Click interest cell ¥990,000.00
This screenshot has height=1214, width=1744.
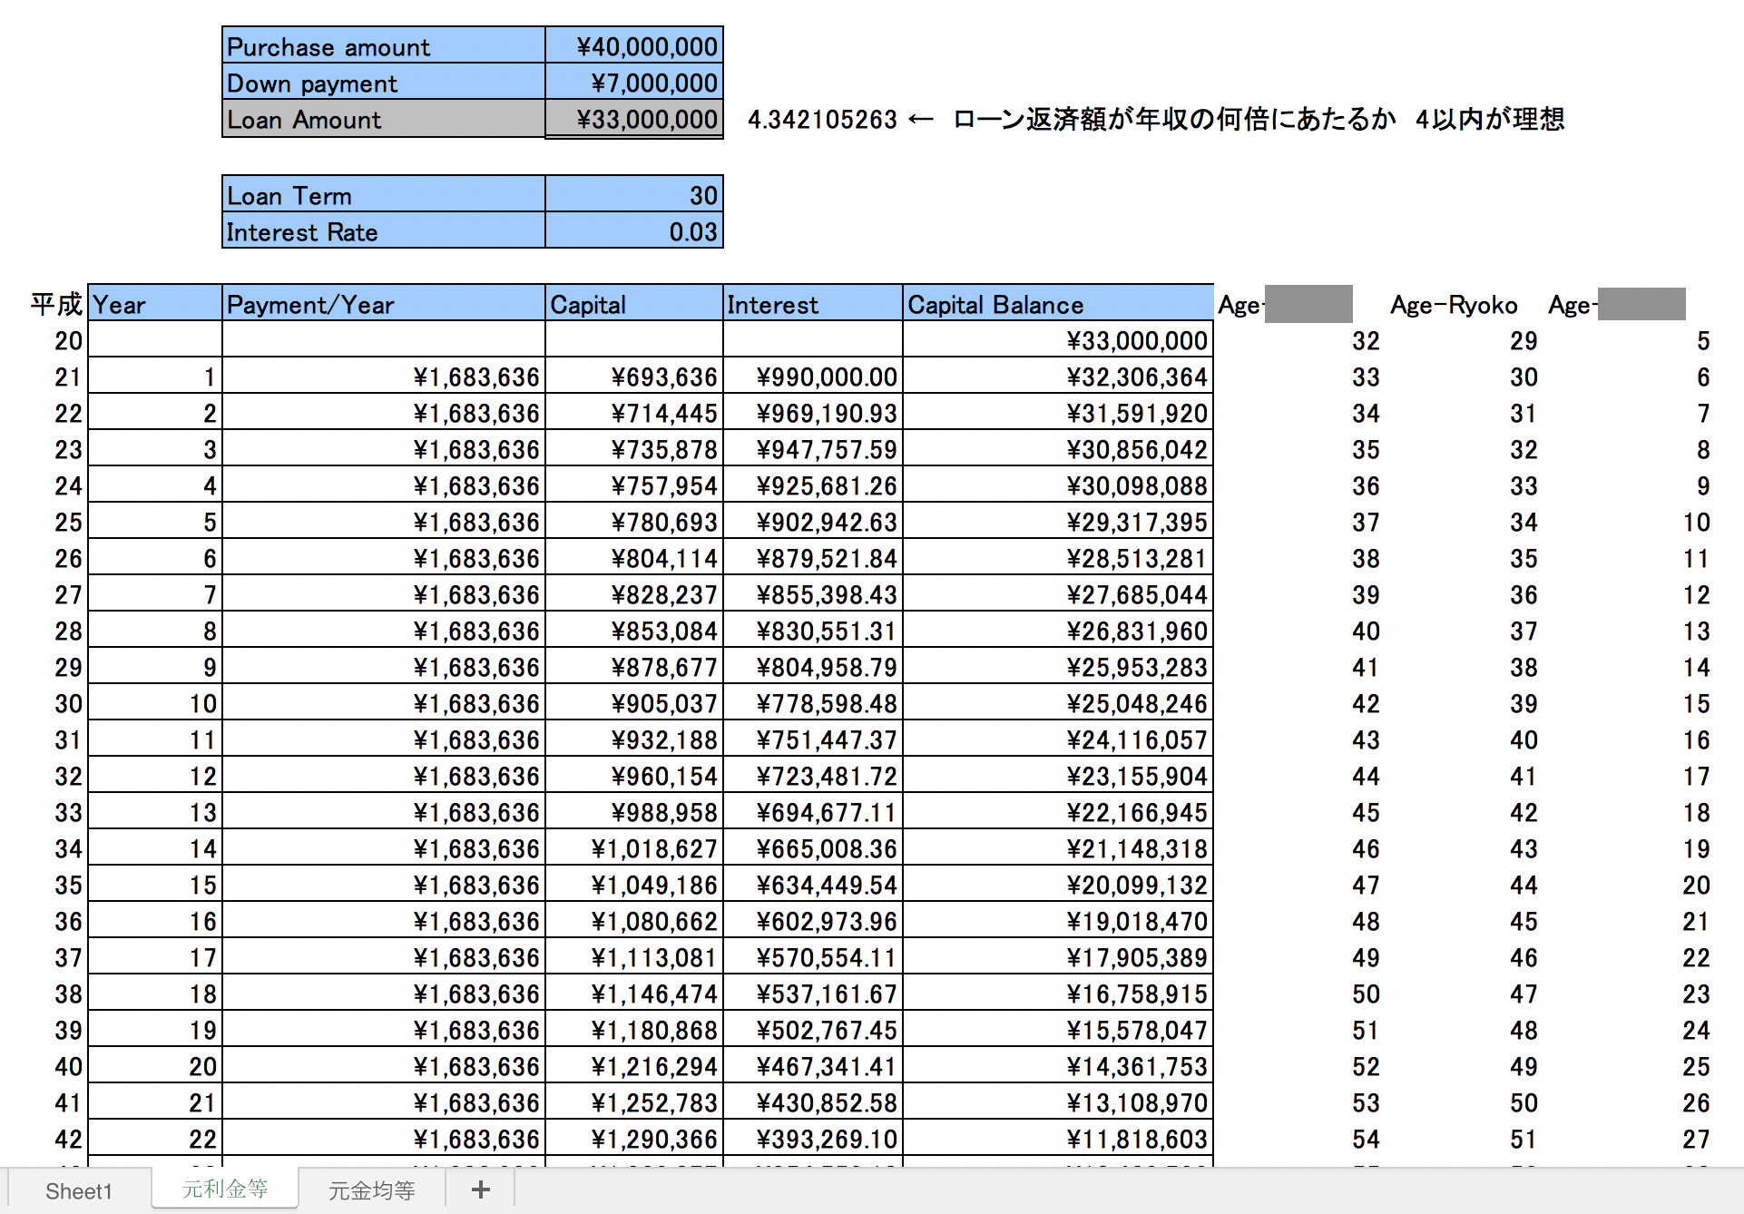pyautogui.click(x=813, y=377)
